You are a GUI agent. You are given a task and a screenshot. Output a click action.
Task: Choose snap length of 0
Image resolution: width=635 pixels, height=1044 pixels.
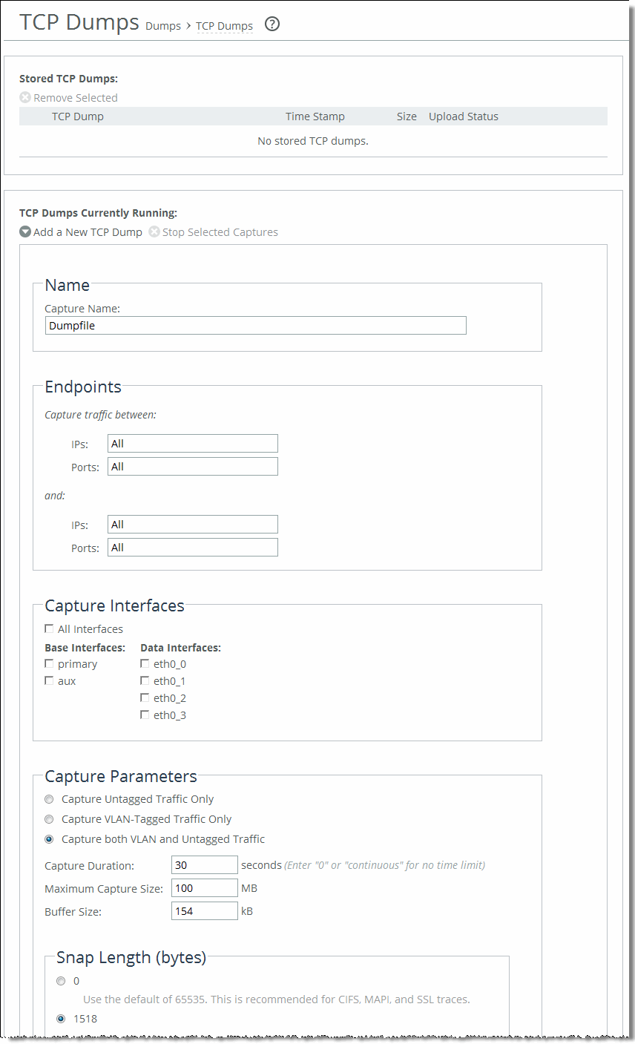pyautogui.click(x=61, y=981)
